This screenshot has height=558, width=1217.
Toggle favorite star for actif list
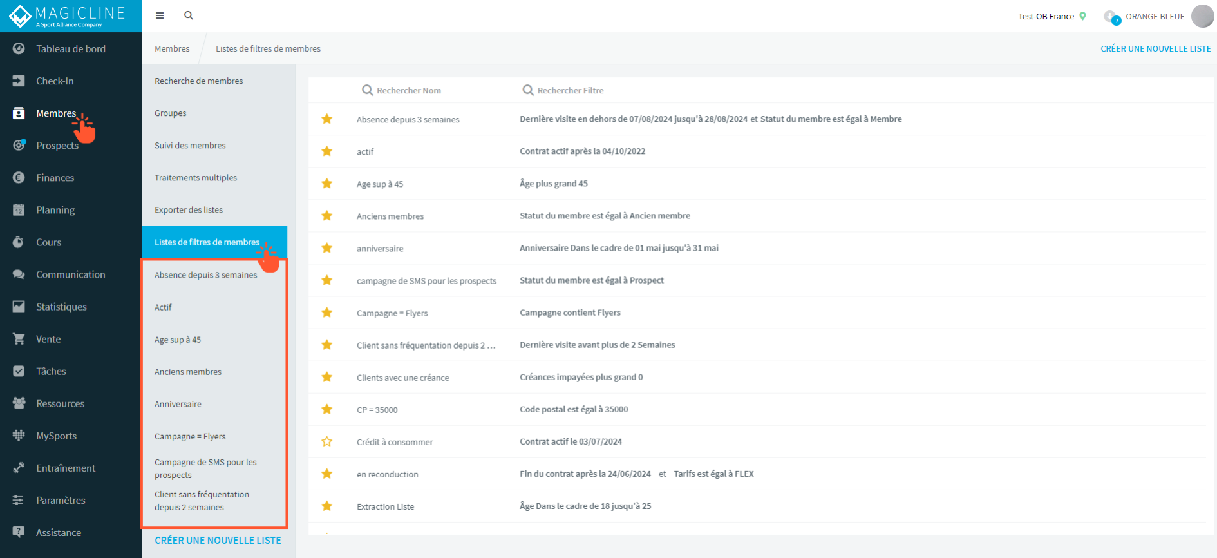(327, 151)
